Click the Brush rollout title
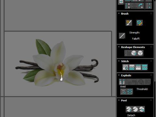This screenshot has height=117, width=156. pyautogui.click(x=125, y=14)
